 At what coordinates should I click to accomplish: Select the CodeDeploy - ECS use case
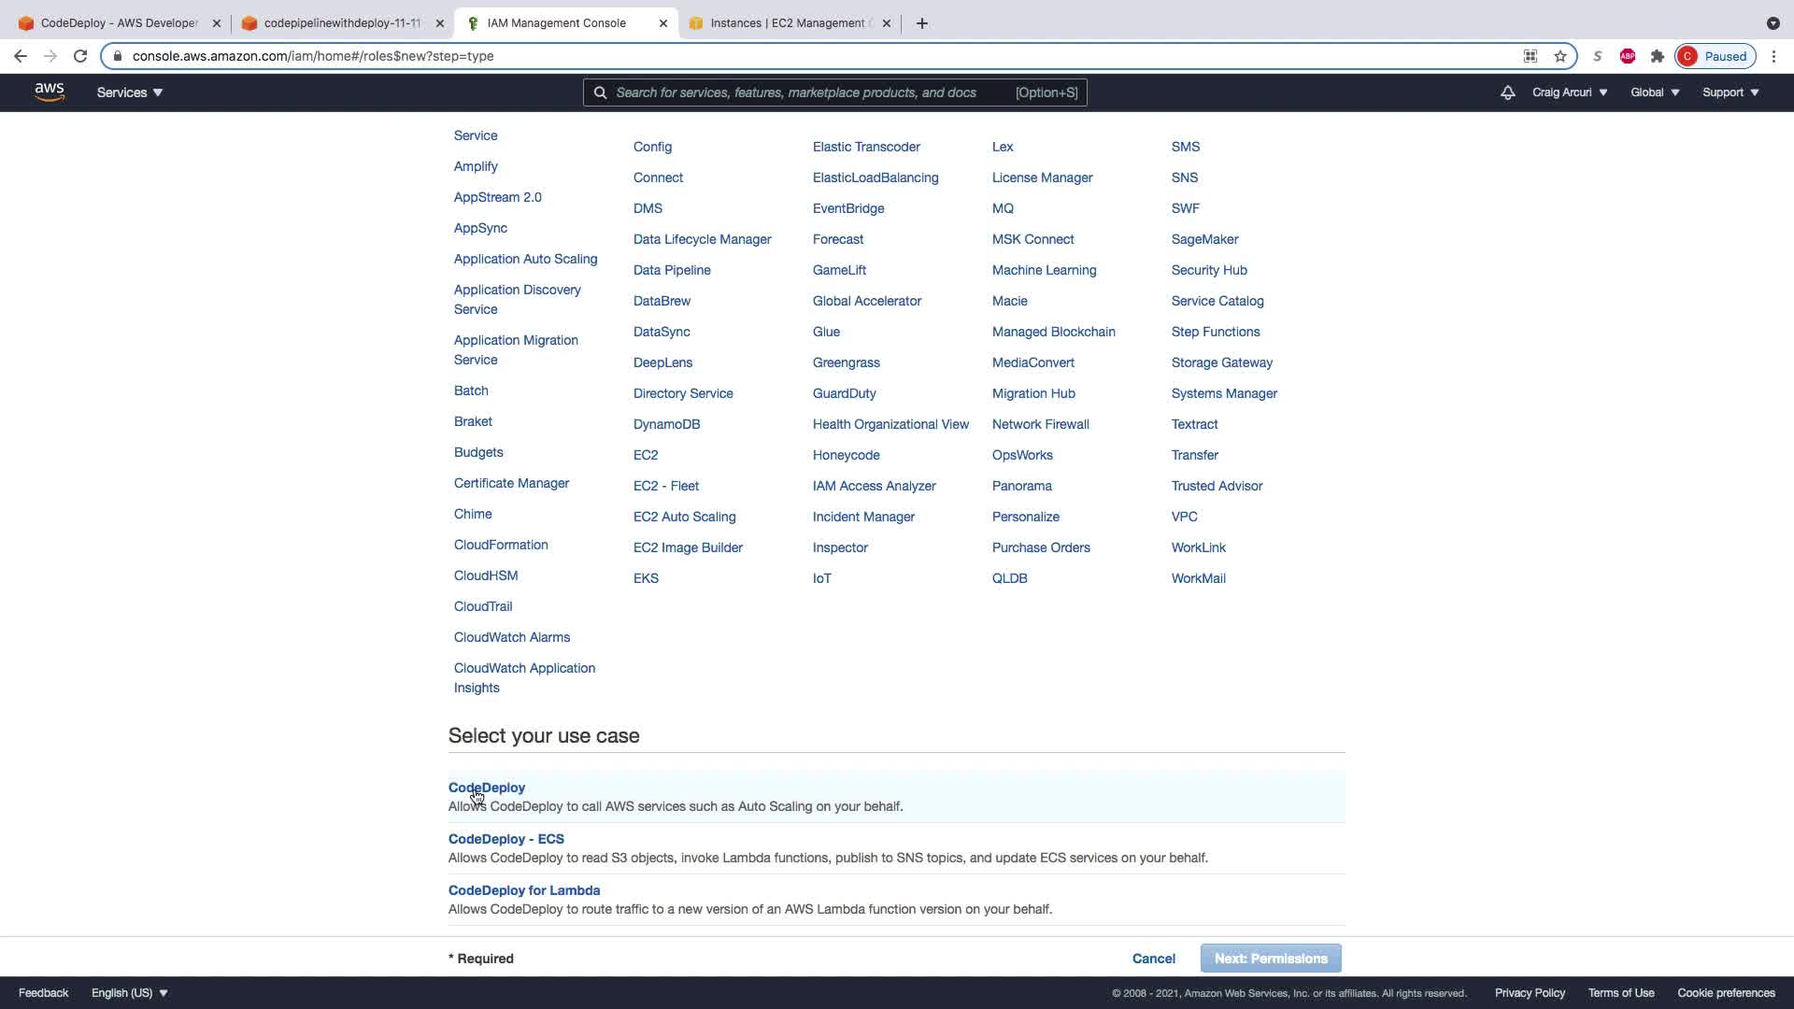pyautogui.click(x=505, y=839)
